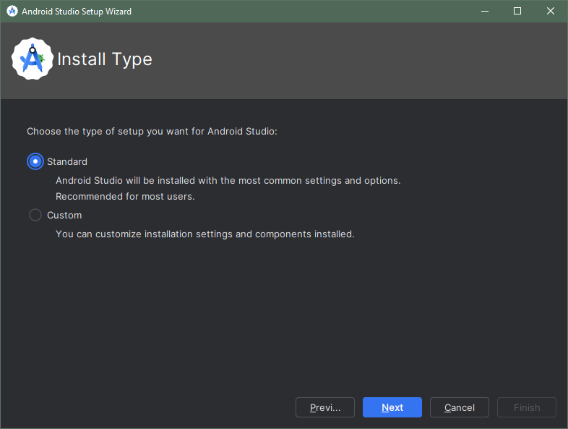Minimize the Setup Wizard window
568x429 pixels.
tap(485, 12)
